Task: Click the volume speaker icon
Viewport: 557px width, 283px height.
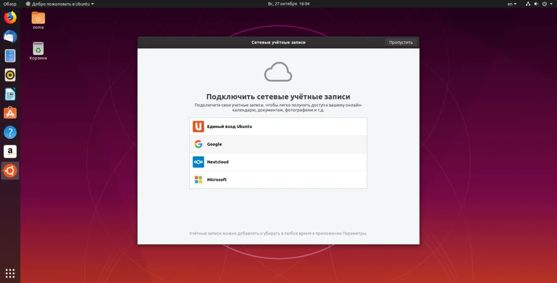Action: point(536,4)
